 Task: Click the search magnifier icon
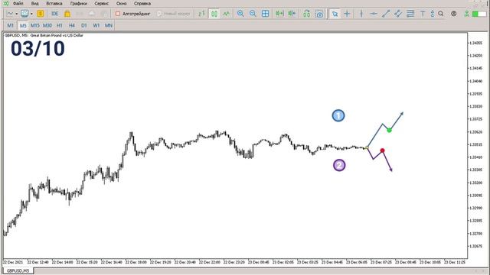pyautogui.click(x=441, y=14)
